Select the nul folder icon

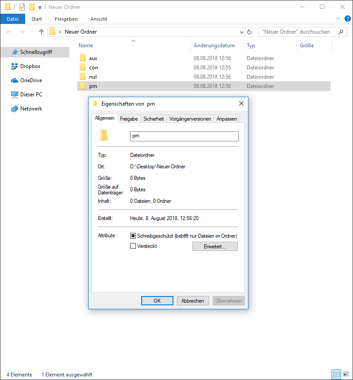pos(83,76)
